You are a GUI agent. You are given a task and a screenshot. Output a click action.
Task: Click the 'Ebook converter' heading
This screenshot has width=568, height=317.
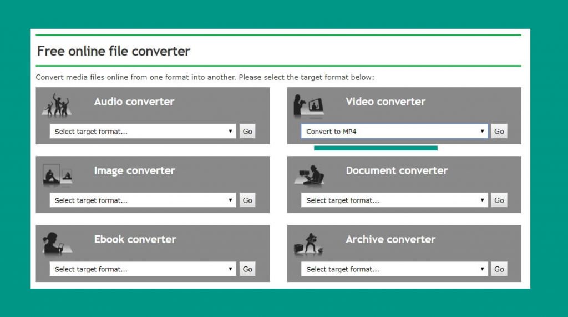[x=135, y=239]
